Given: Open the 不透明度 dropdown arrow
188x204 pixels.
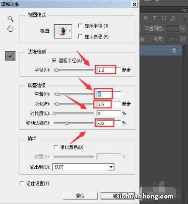Looking at the screenshot, I should pos(183,29).
